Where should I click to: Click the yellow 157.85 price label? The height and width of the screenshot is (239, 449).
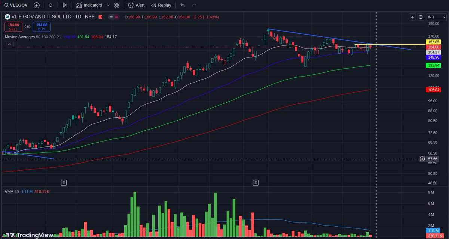[x=433, y=42]
